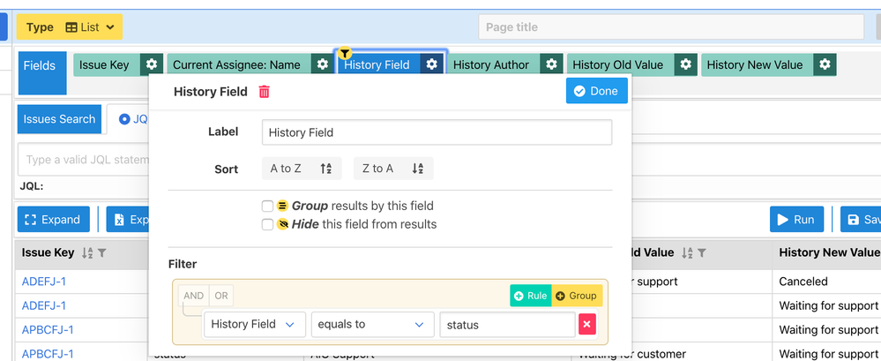Open settings gear for Current Assignee: Name field
This screenshot has width=881, height=361.
tap(322, 64)
